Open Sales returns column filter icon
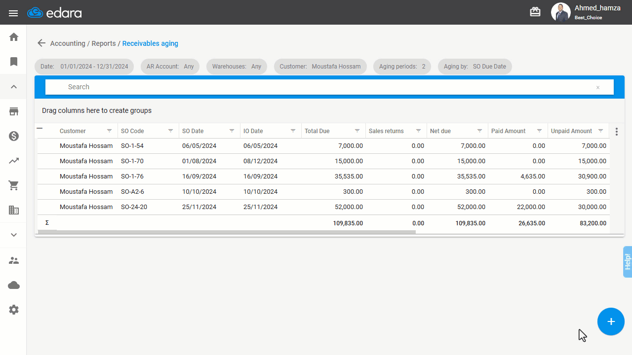 [419, 131]
